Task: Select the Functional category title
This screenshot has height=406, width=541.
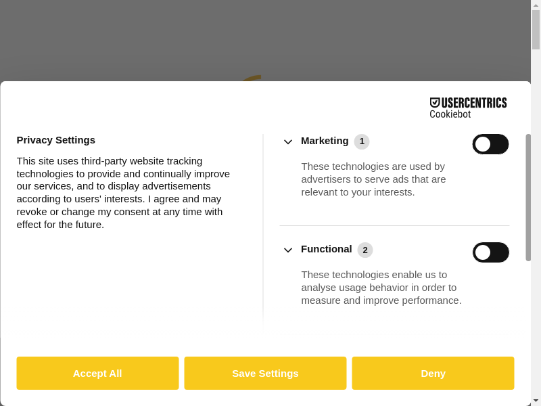Action: [x=327, y=249]
